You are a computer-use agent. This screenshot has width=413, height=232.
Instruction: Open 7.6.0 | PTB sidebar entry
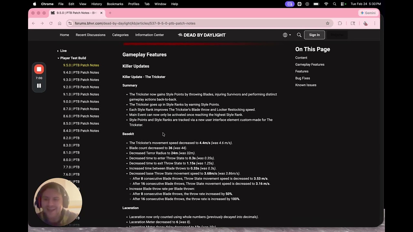click(71, 174)
